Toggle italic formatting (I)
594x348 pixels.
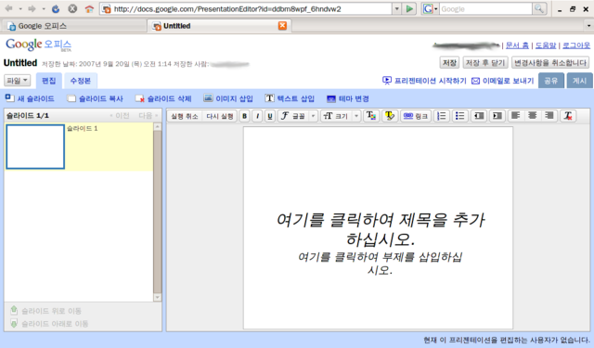(x=257, y=116)
